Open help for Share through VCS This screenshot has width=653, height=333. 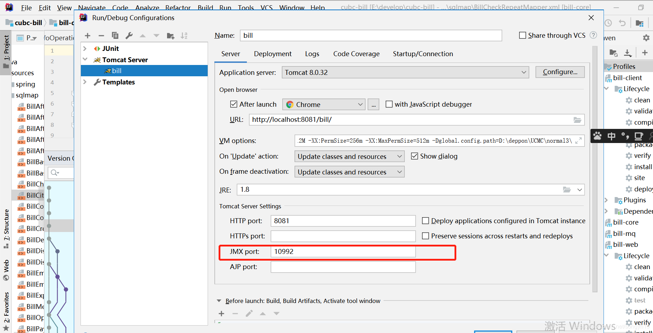coord(593,35)
